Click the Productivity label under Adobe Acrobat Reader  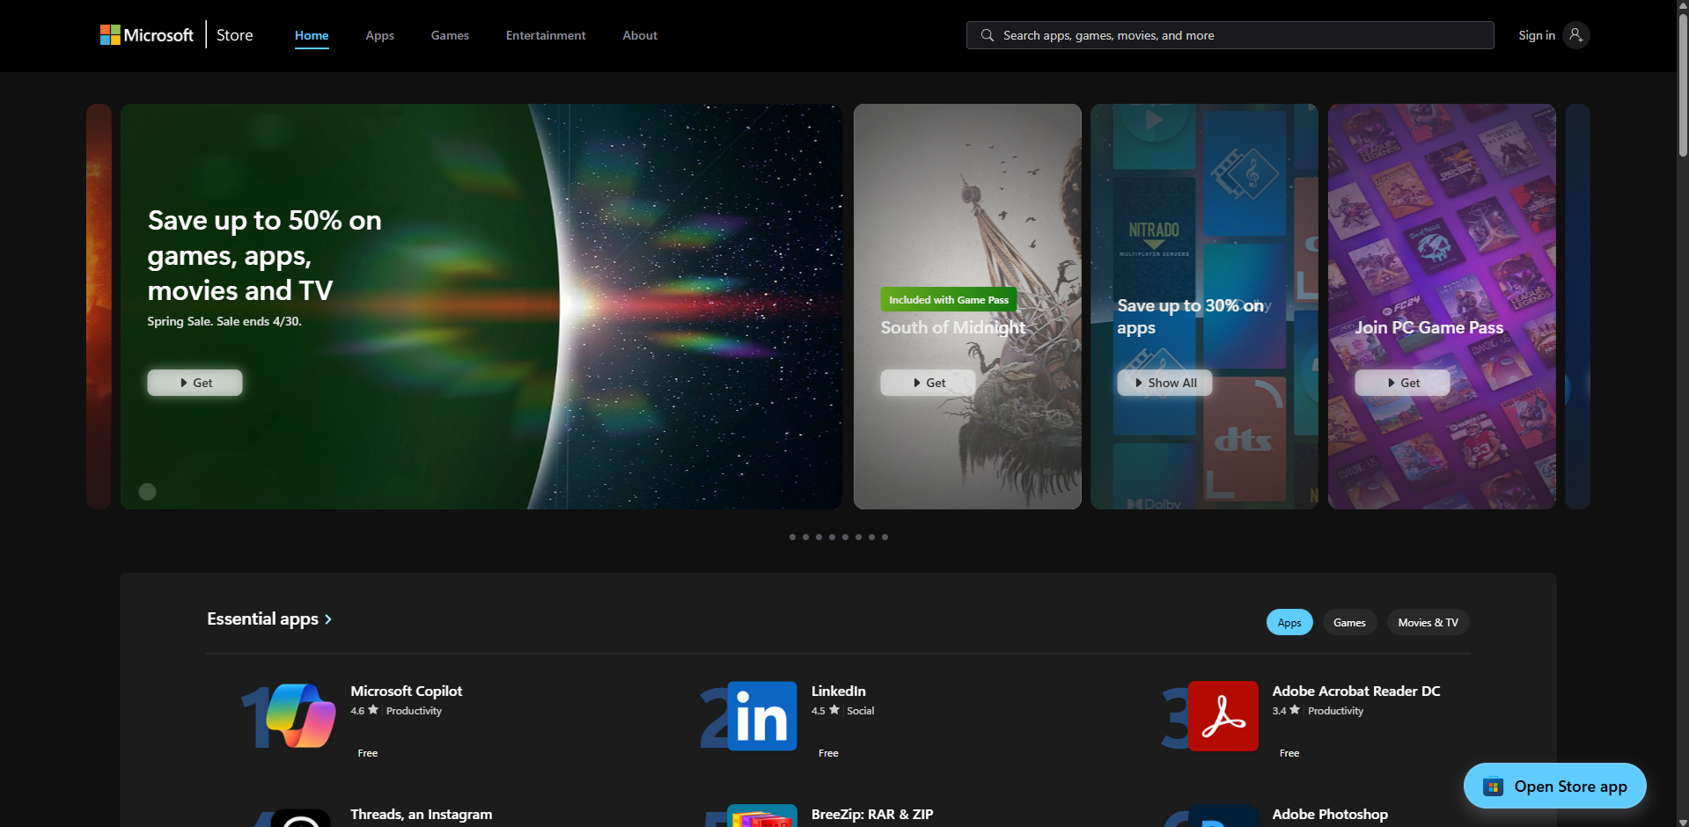click(x=1335, y=711)
